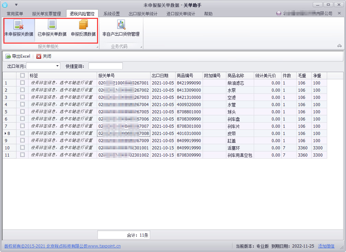Click the app logo icon in title bar
The image size is (346, 252).
(5, 5)
